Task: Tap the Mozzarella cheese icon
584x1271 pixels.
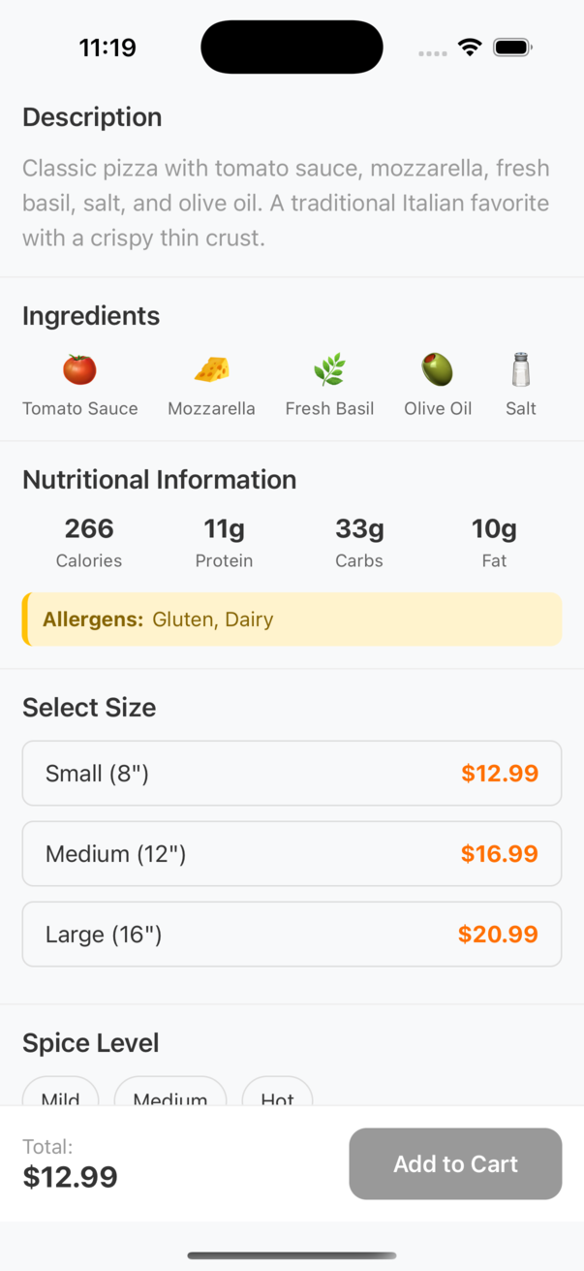Action: (211, 369)
